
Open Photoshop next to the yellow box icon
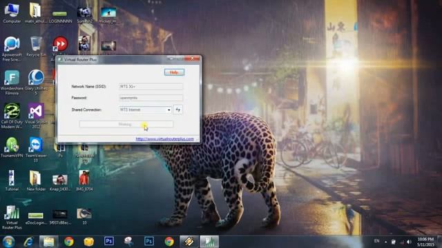pos(109,242)
